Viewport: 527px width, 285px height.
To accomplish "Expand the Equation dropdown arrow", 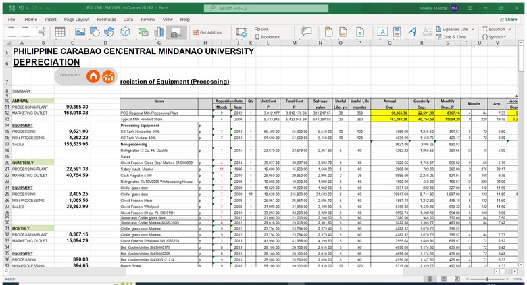I will [509, 29].
